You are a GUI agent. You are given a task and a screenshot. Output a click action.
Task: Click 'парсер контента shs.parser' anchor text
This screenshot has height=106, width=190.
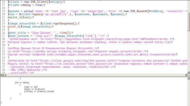pos(142,61)
